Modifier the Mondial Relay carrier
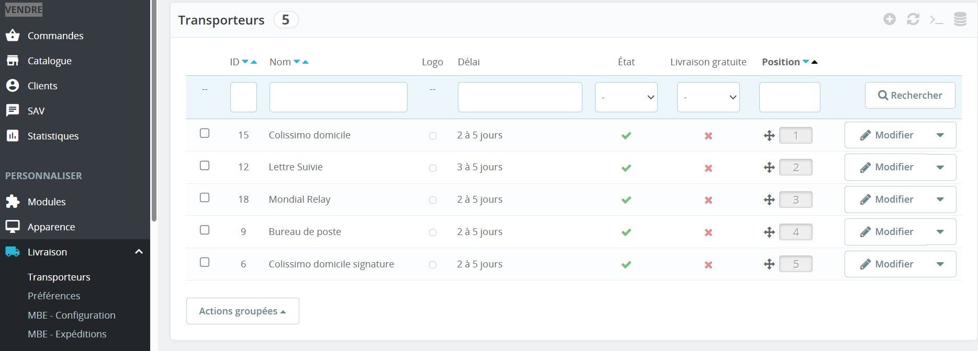The image size is (978, 351). pyautogui.click(x=886, y=200)
